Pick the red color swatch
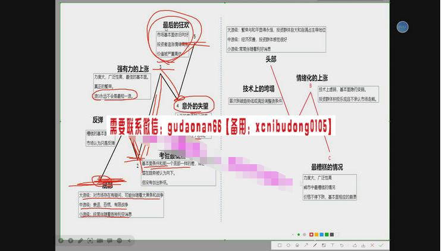 (x=311, y=234)
